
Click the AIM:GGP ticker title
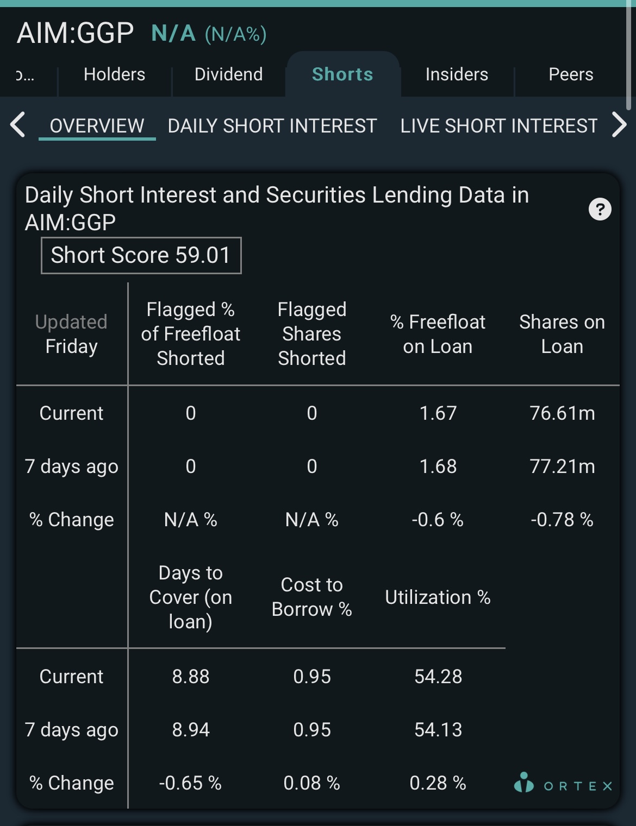point(75,33)
